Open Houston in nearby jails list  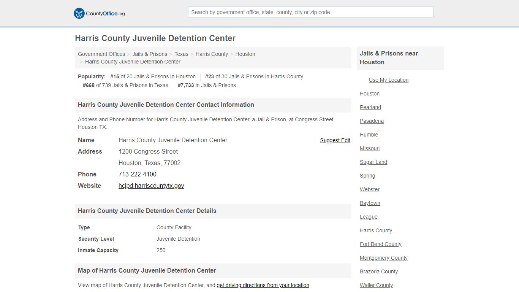coord(370,94)
